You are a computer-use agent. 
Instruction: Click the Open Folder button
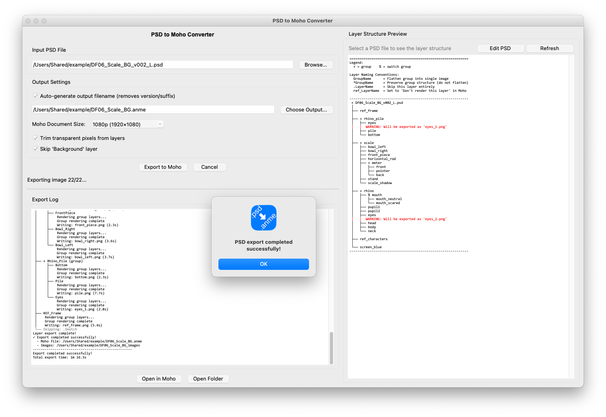pyautogui.click(x=208, y=379)
